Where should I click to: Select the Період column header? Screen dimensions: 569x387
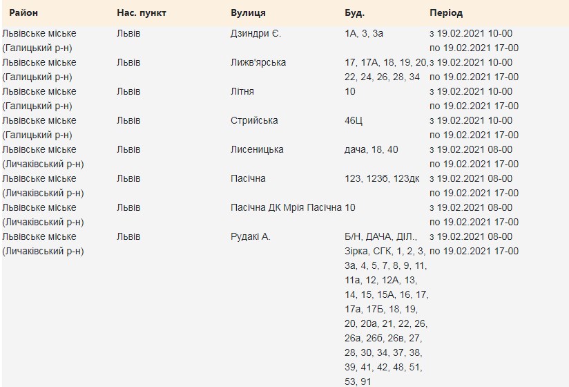coord(446,13)
